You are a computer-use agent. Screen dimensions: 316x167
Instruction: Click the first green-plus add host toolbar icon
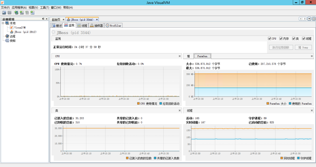point(16,13)
